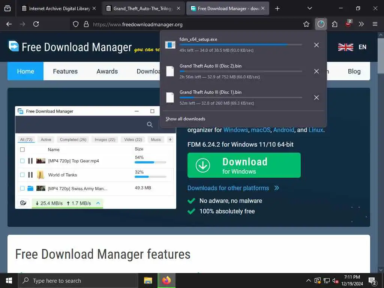This screenshot has height=288, width=384.
Task: Show more toolbar tools chevrons
Action: [x=361, y=24]
